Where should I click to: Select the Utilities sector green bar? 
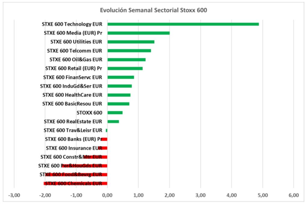[x=131, y=42]
